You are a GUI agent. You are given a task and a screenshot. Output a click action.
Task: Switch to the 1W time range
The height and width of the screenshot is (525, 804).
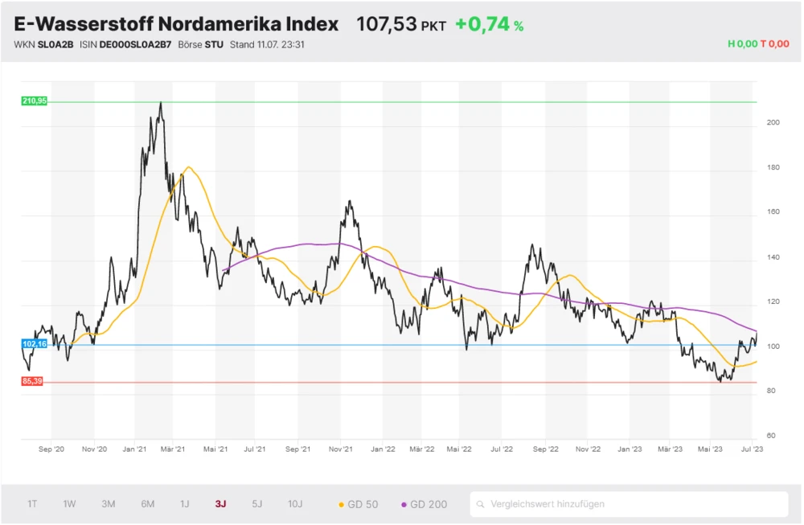[70, 504]
